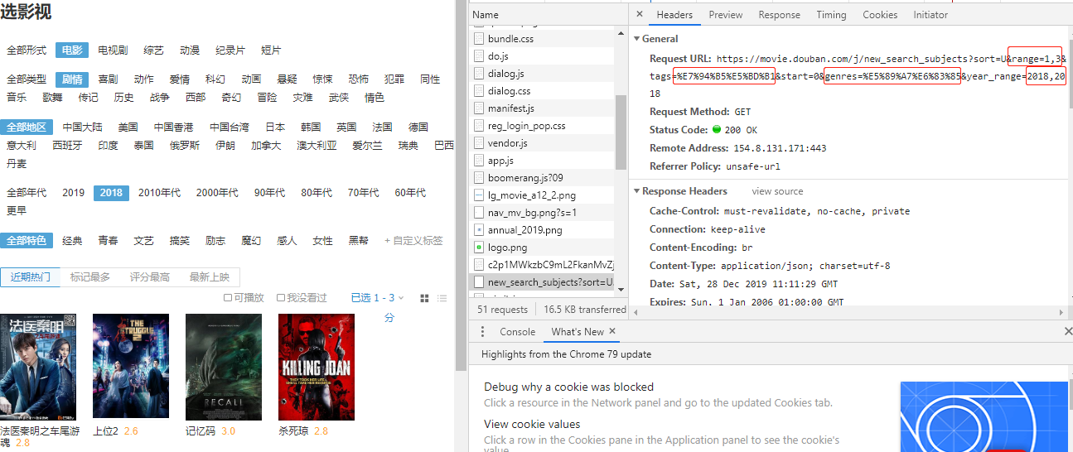Select the boomerang.js?09 request row

point(543,178)
